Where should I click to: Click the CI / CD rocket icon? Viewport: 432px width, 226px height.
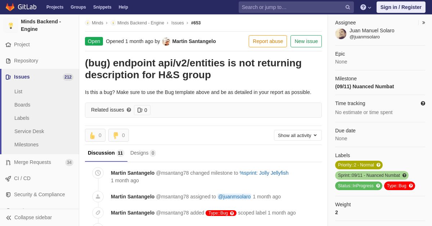coord(8,179)
